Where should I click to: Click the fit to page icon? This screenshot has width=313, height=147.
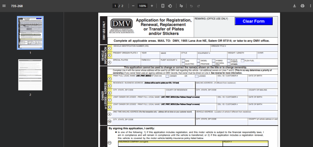pyautogui.click(x=163, y=6)
